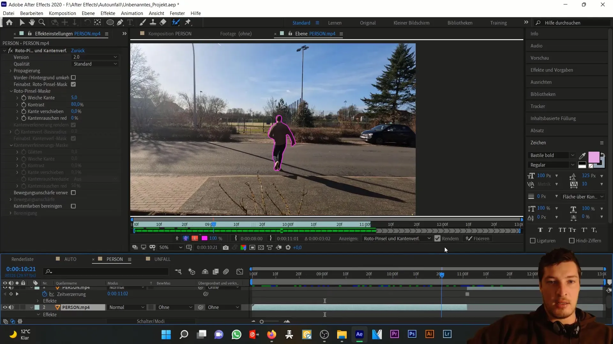Open show channel color management icon
The height and width of the screenshot is (344, 613).
tap(243, 247)
